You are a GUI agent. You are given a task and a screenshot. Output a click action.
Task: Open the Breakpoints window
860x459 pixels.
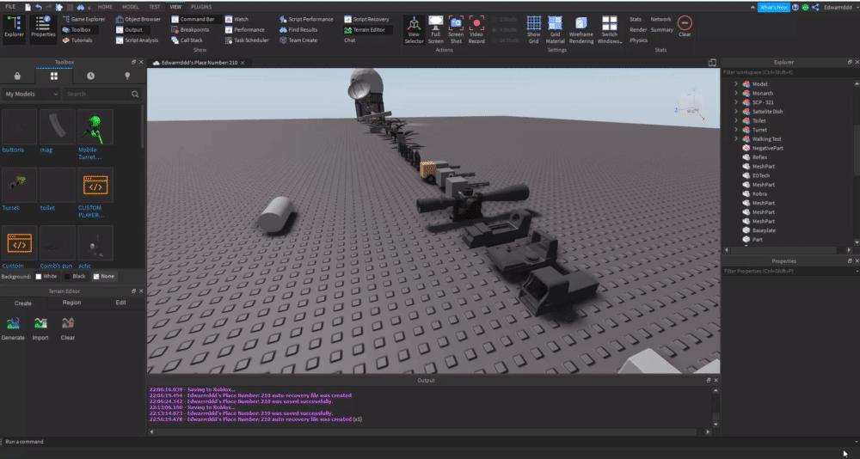click(190, 29)
